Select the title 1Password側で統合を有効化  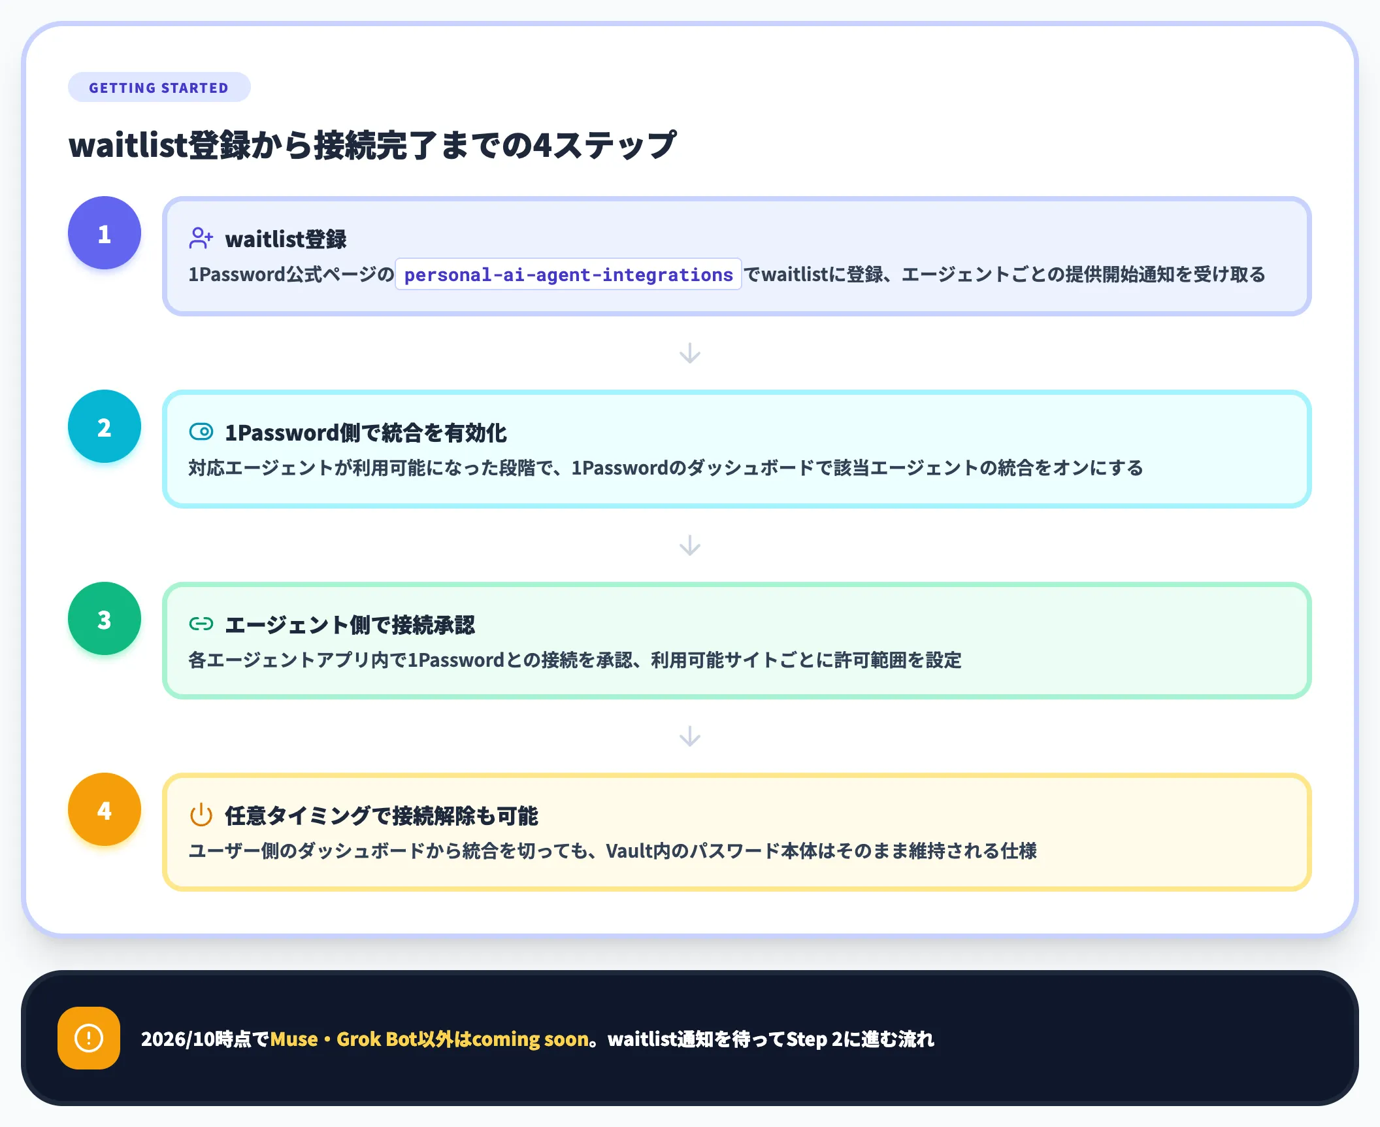[x=365, y=433]
